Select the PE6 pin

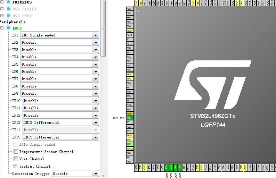pyautogui.click(x=130, y=26)
